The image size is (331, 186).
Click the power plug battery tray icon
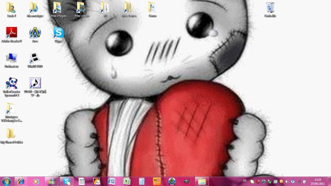(x=305, y=181)
